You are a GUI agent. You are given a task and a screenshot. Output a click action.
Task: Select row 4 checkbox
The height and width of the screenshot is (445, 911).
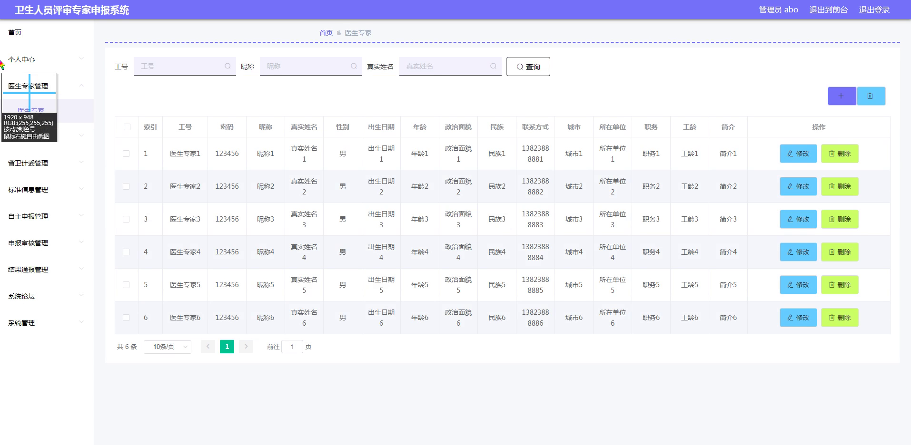click(x=126, y=252)
